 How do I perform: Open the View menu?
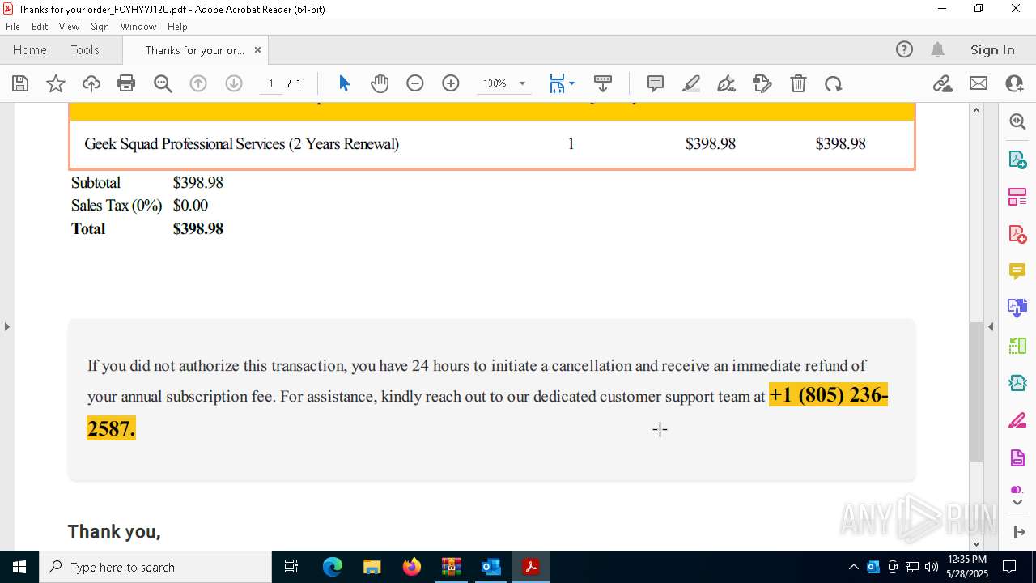(x=69, y=27)
